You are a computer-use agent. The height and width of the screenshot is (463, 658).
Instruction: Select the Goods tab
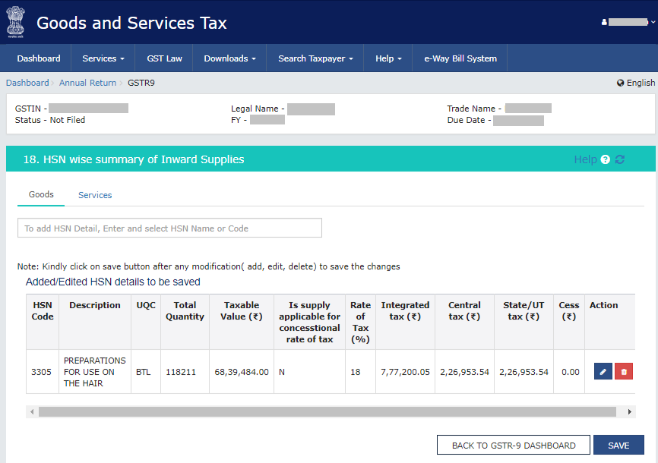[41, 194]
